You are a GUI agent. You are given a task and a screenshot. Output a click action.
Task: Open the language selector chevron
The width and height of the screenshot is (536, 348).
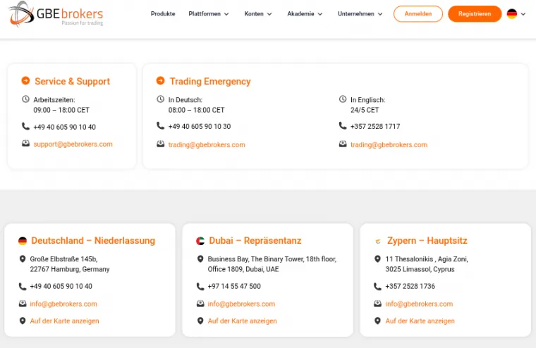[x=523, y=14]
